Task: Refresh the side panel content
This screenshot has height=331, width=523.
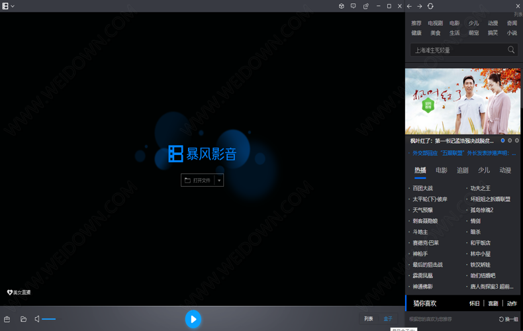Action: click(430, 6)
